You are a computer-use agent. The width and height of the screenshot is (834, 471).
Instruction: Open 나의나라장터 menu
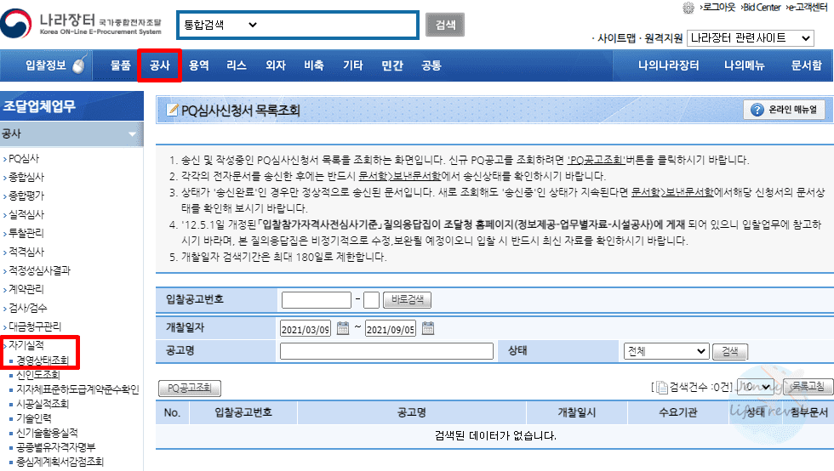[669, 65]
